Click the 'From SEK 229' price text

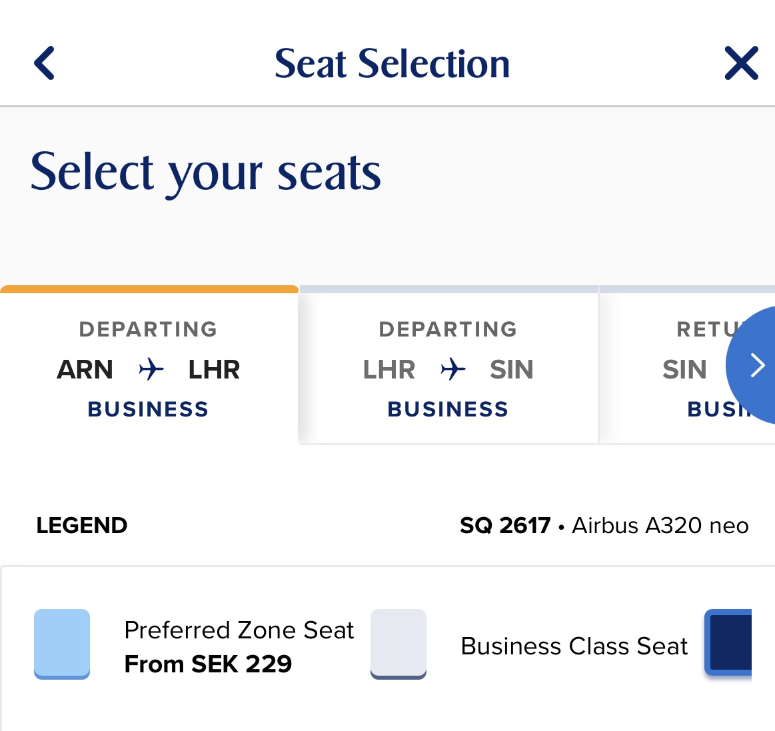pyautogui.click(x=208, y=664)
